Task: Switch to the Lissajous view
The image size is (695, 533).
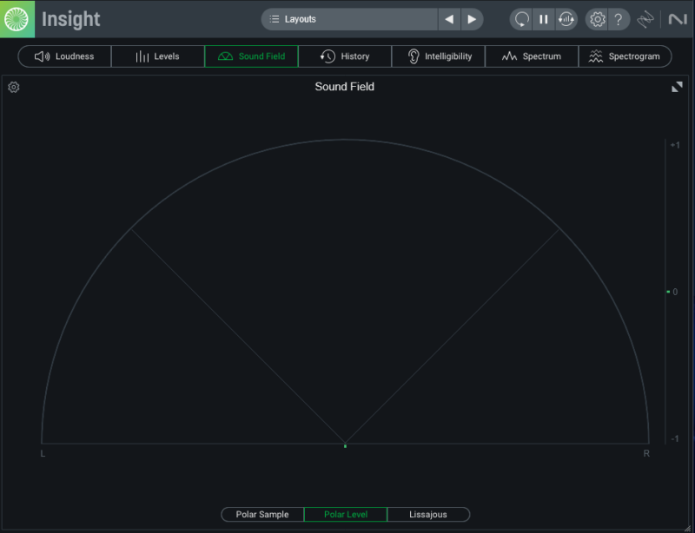Action: pos(428,515)
